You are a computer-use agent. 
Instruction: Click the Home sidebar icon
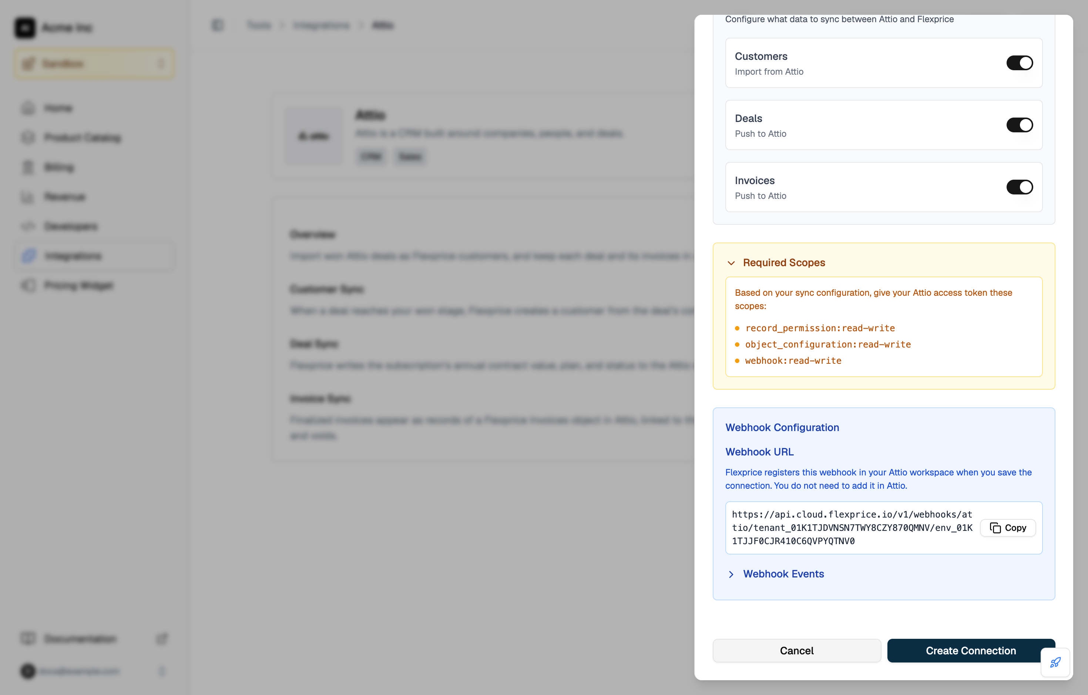pyautogui.click(x=28, y=108)
